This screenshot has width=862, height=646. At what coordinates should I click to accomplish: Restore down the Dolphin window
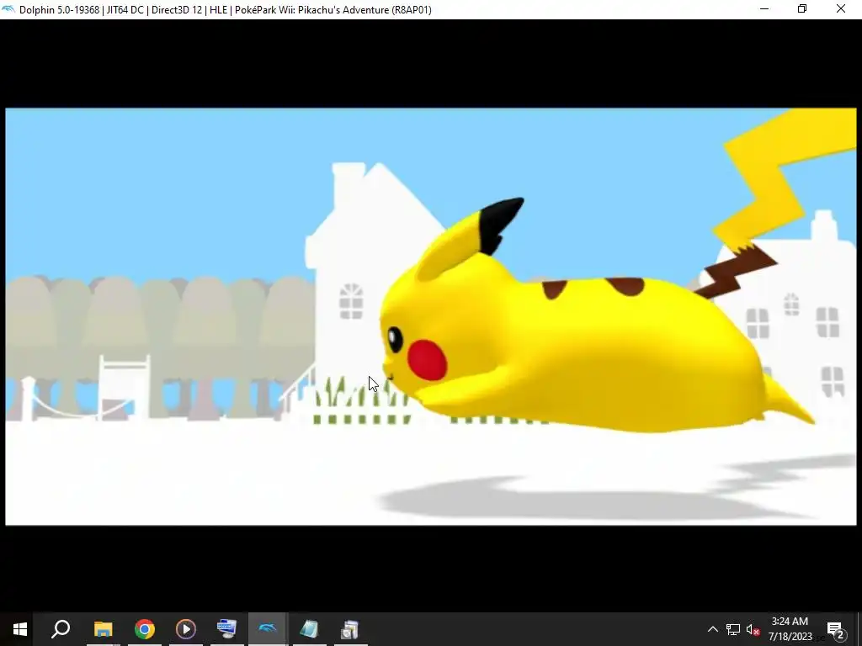[802, 9]
